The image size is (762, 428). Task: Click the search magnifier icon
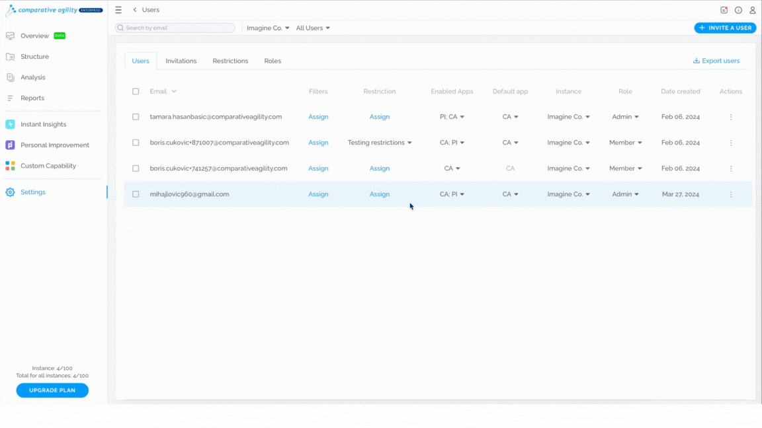(120, 28)
